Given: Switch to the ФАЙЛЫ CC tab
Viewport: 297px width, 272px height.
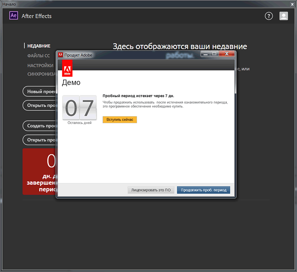Looking at the screenshot, I should point(39,56).
